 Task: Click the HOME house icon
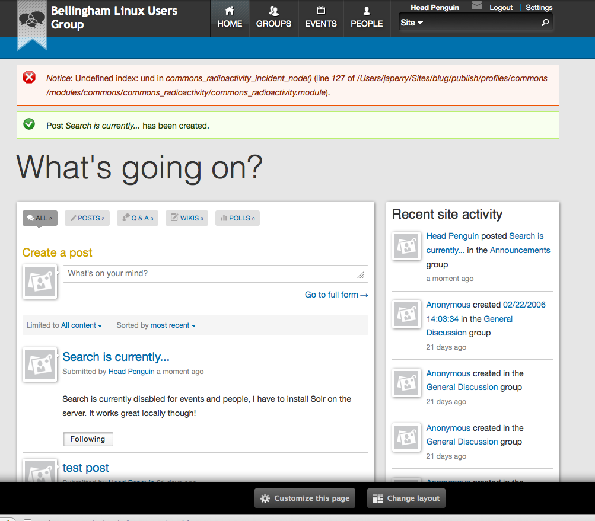[x=230, y=11]
